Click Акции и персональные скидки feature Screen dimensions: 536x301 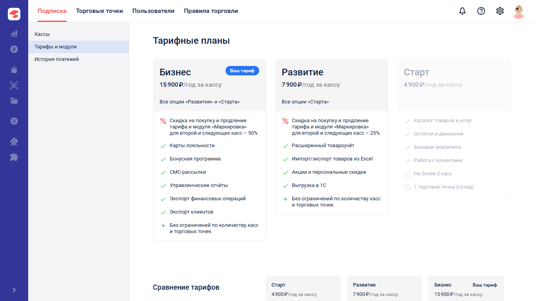[329, 172]
